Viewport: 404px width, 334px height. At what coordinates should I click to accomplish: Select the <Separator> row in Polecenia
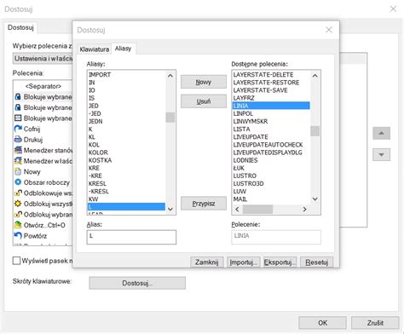[43, 86]
